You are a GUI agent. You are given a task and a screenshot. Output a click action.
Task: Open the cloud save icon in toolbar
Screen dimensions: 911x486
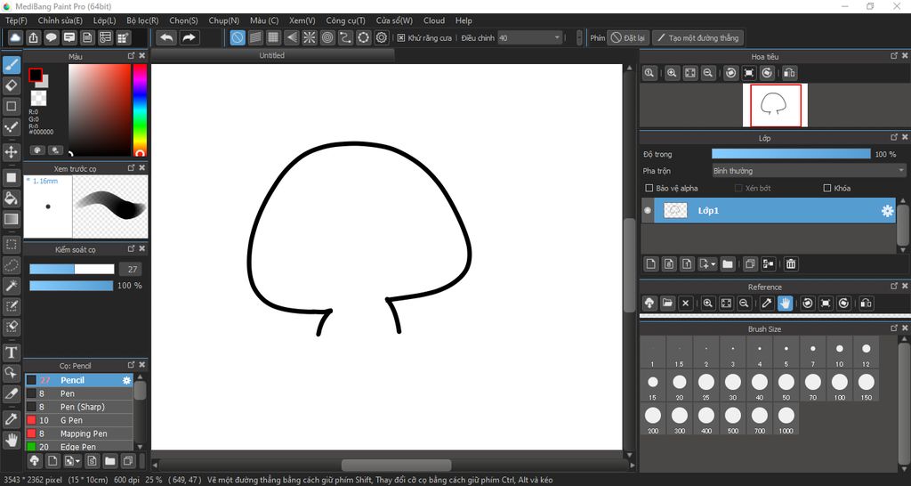pyautogui.click(x=15, y=37)
